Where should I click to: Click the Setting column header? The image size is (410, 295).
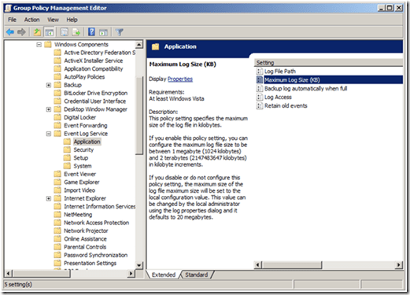[x=328, y=63]
